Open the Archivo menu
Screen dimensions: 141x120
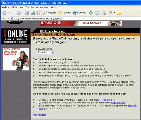[x=6, y=7]
